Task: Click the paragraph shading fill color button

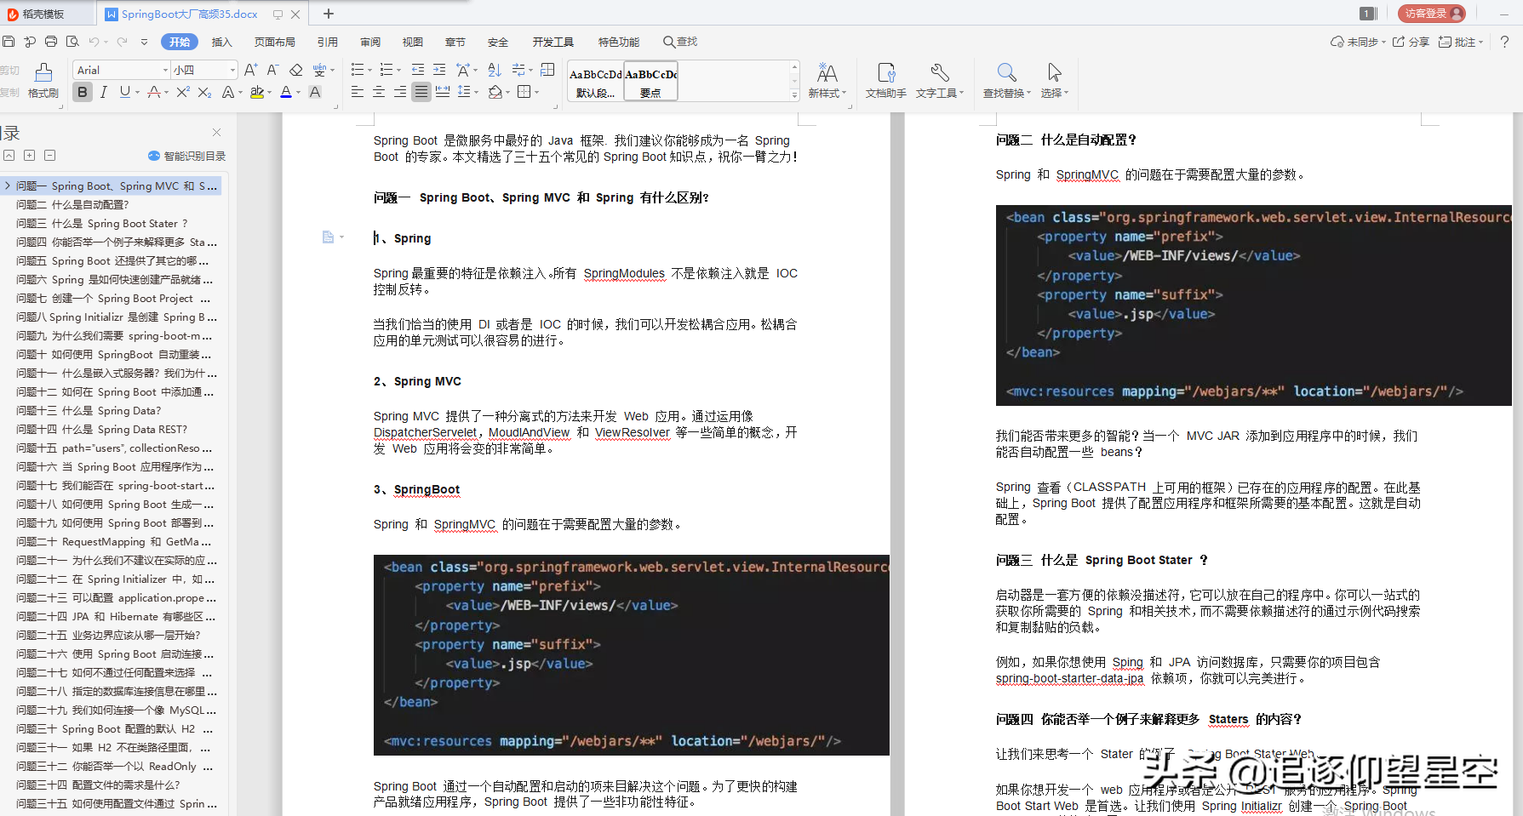Action: click(495, 92)
